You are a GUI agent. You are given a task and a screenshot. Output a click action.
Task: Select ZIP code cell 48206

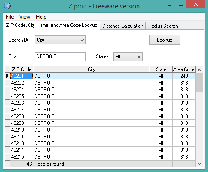pyautogui.click(x=22, y=103)
